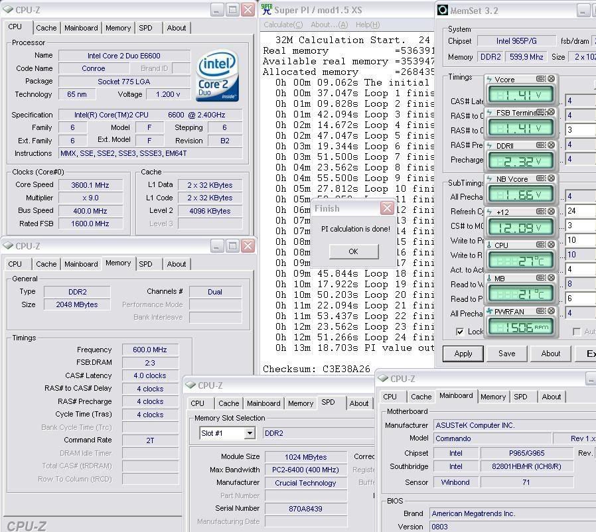Screen dimensions: 596x532
Task: Click the About button in MemSet
Action: [x=551, y=354]
